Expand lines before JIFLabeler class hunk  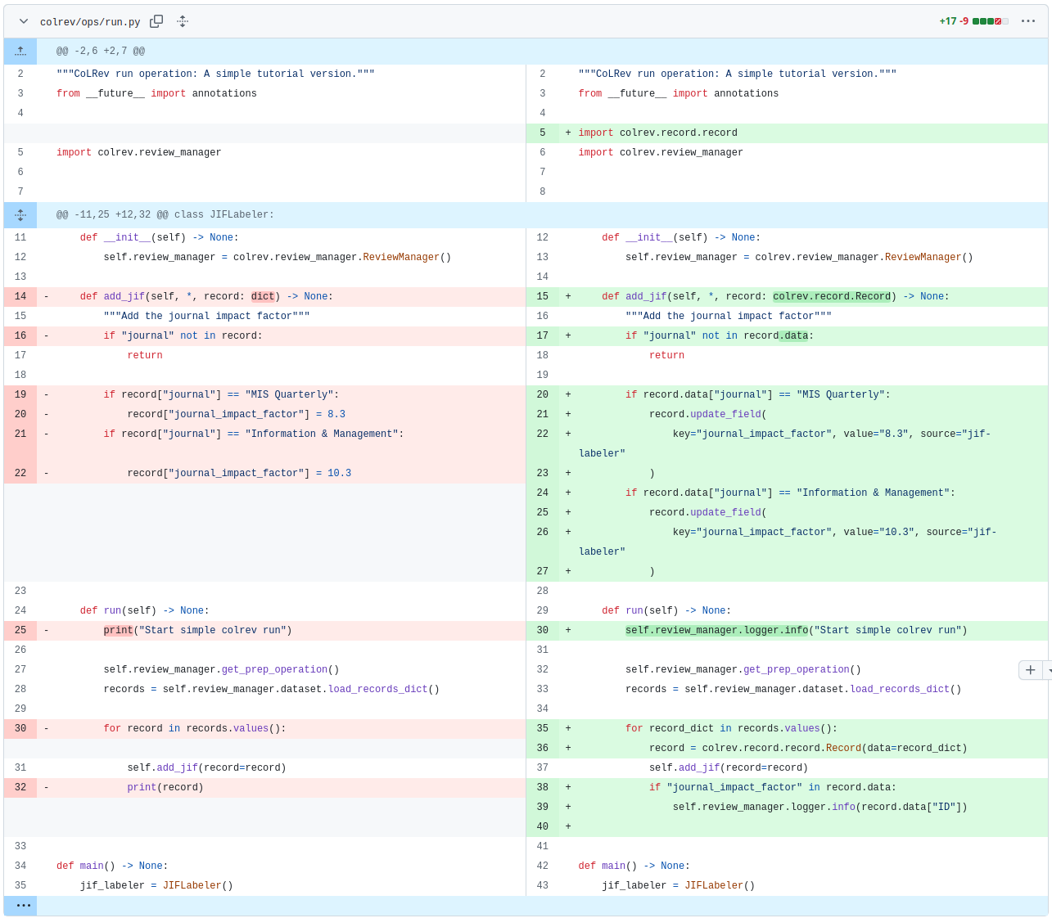coord(20,215)
